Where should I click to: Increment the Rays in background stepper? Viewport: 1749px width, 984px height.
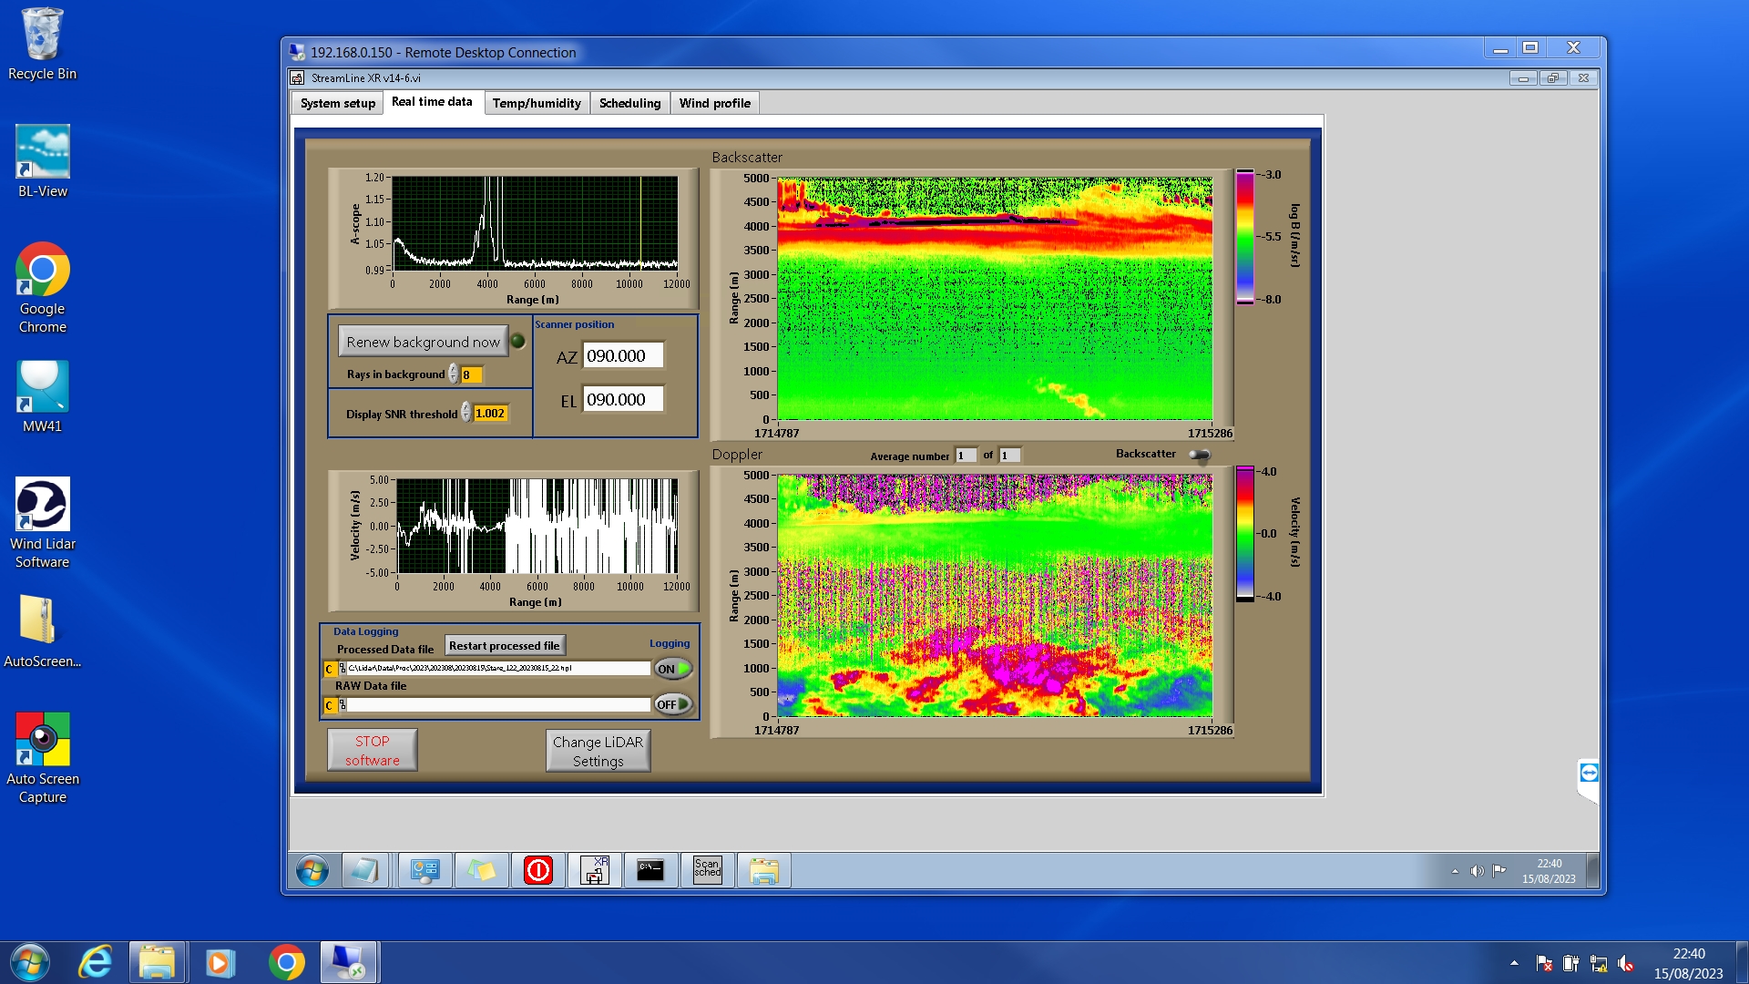pos(453,370)
